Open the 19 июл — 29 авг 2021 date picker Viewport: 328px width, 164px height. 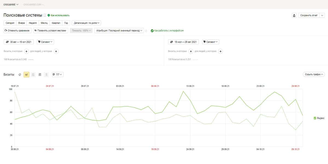(183, 42)
